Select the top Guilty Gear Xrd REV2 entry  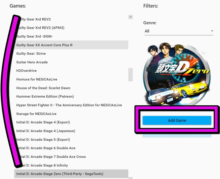coord(71,19)
